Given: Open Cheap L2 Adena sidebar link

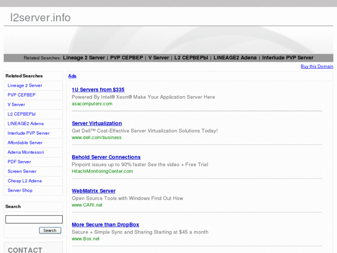Looking at the screenshot, I should pos(25,181).
